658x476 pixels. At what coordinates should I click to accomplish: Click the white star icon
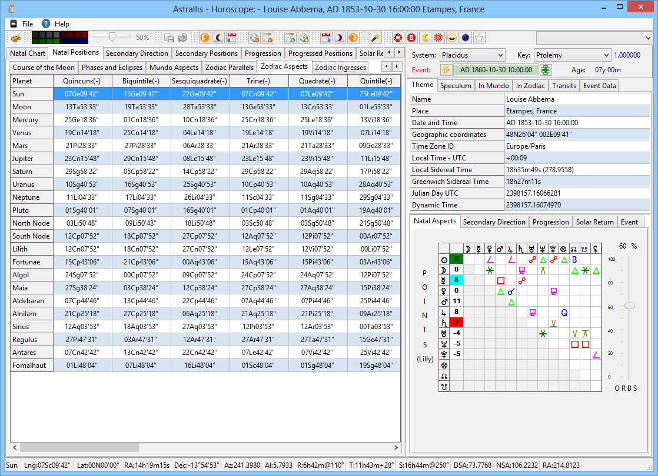[479, 38]
